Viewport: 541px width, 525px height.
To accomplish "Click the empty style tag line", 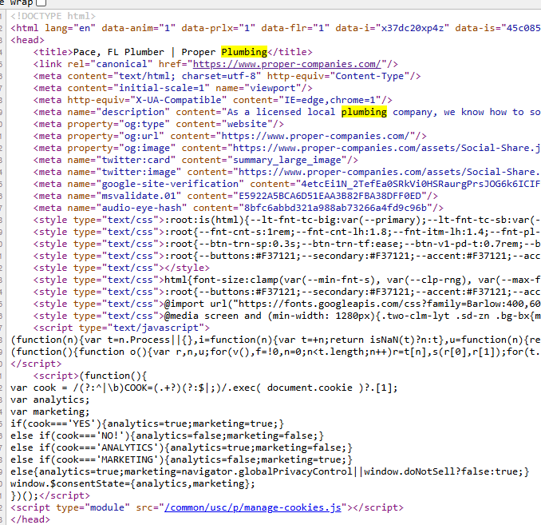I will click(121, 268).
